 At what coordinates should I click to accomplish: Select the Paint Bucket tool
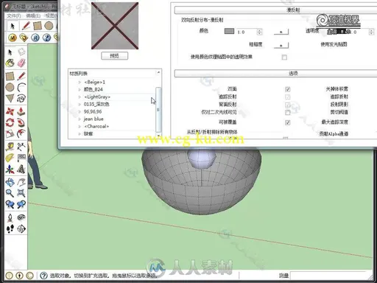[10, 63]
